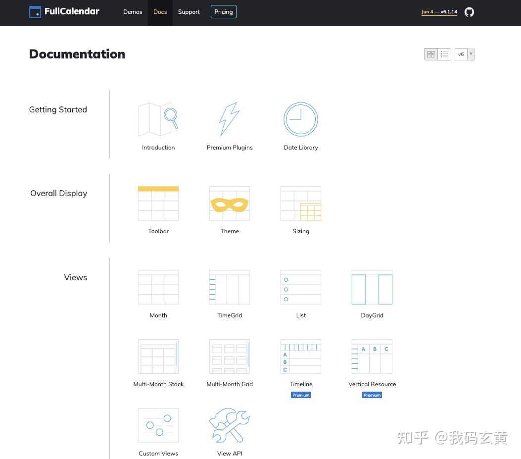The image size is (521, 459).
Task: Open the Jun 4 — v6.1.14 release link
Action: point(439,11)
